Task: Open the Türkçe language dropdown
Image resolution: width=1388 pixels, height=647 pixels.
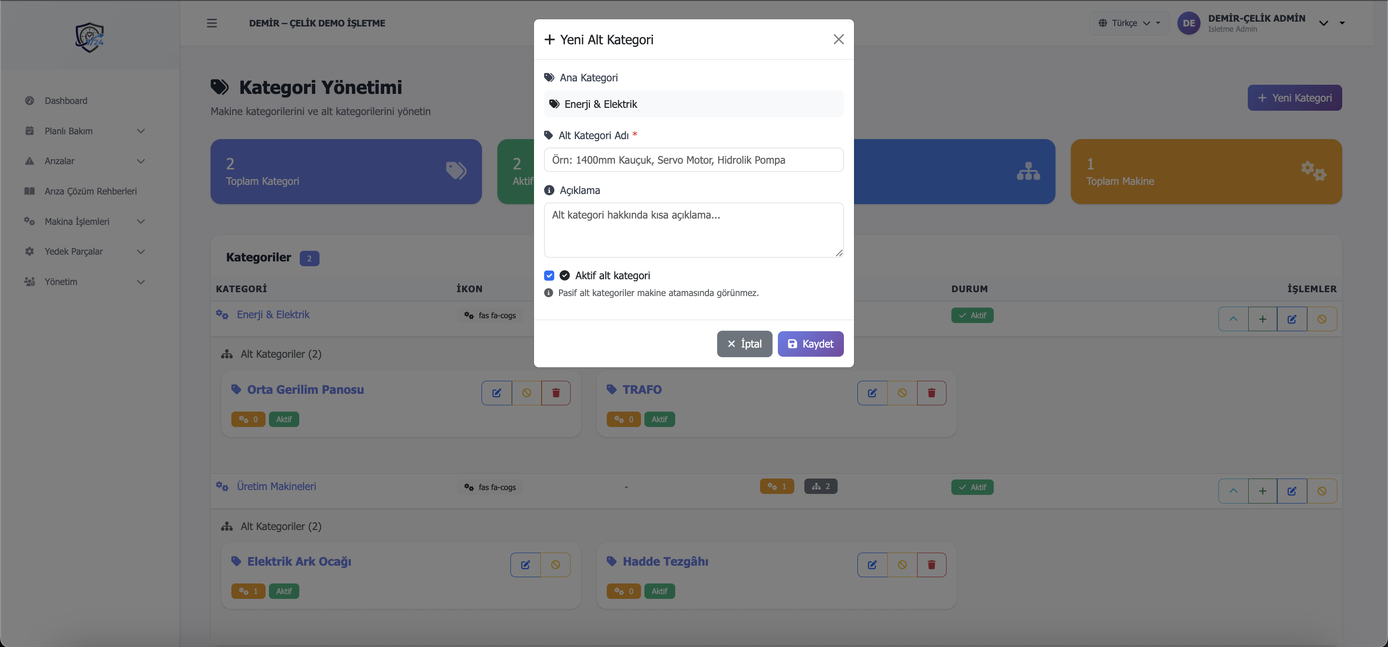Action: coord(1129,23)
